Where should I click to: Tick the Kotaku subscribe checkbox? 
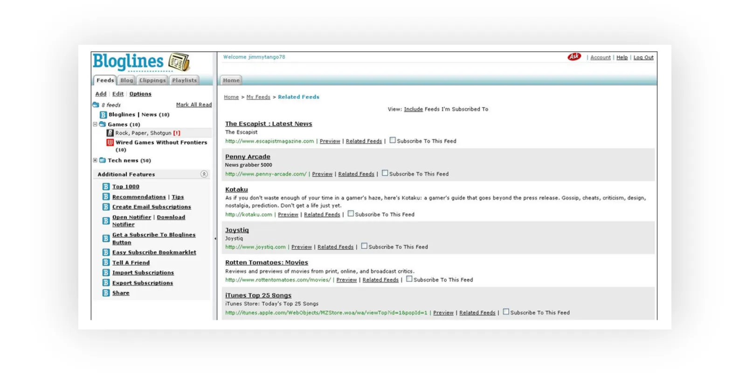point(351,214)
